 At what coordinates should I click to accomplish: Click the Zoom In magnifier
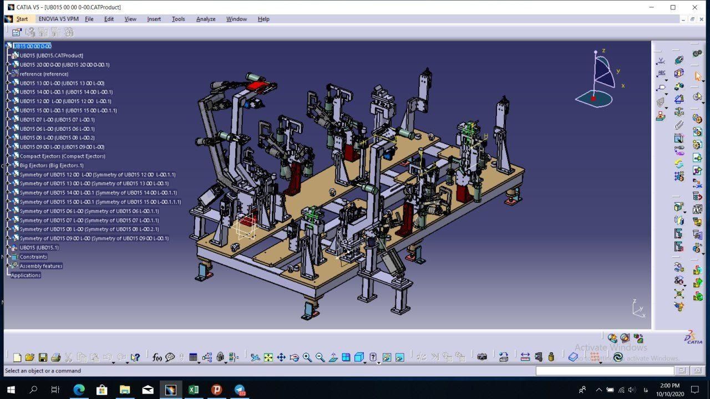pos(307,357)
